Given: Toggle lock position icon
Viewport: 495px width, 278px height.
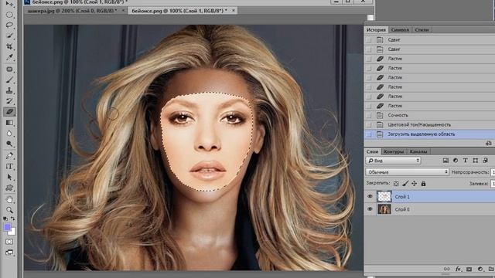Looking at the screenshot, I should (415, 183).
